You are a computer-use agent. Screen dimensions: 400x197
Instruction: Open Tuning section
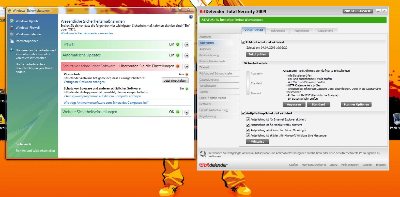click(219, 92)
